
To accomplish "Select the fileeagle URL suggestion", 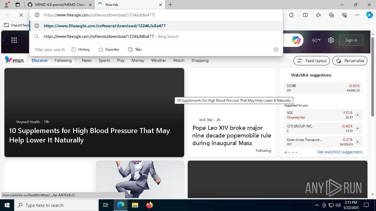I will [156, 26].
